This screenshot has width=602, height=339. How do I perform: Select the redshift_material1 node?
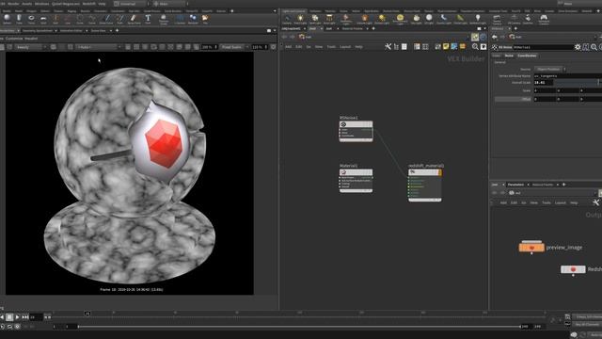point(425,185)
